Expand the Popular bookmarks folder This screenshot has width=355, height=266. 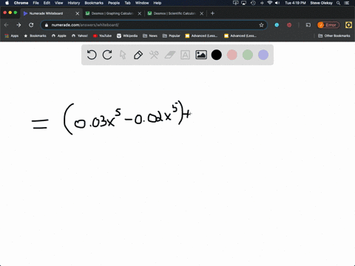coord(172,35)
